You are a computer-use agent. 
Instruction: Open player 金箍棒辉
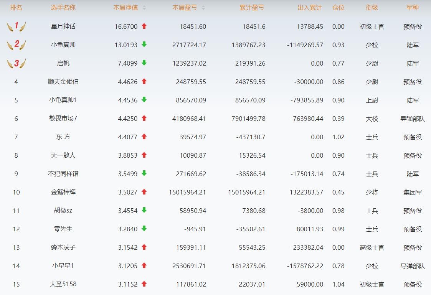pos(63,192)
